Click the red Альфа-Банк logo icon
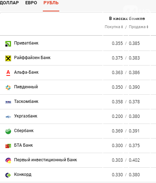 [8, 73]
